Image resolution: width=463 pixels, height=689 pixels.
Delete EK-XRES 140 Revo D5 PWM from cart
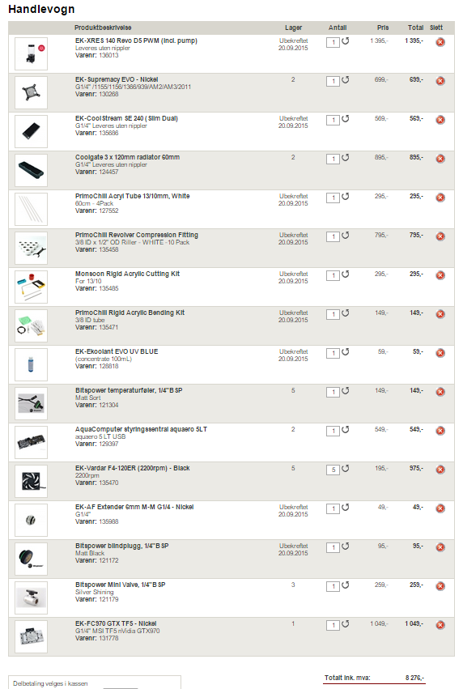click(440, 42)
